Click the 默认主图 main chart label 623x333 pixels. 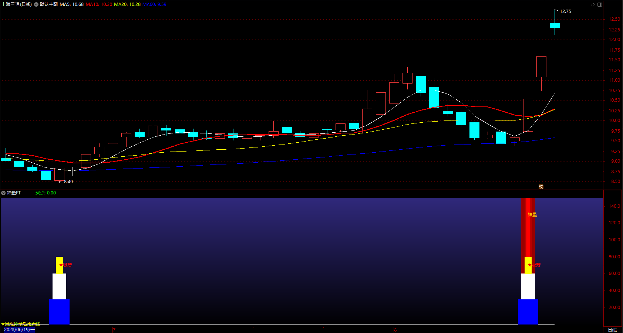click(x=49, y=4)
